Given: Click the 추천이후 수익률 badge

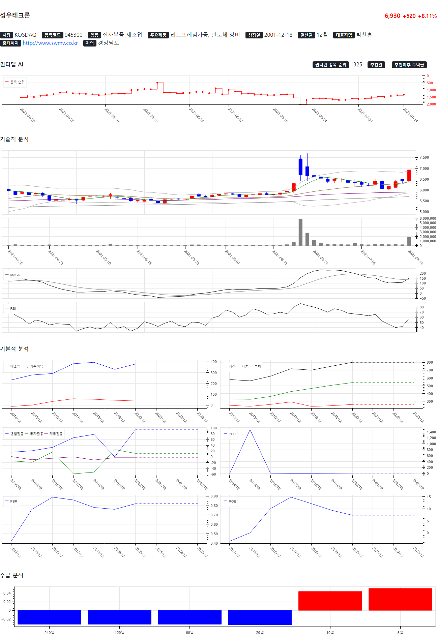Looking at the screenshot, I should [409, 65].
